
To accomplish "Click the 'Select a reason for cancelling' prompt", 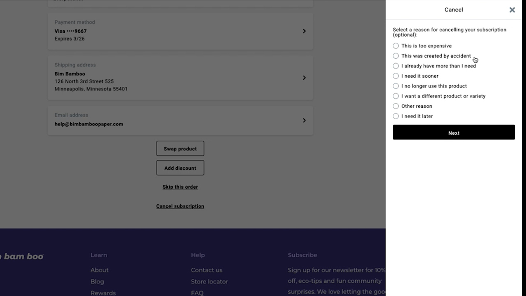I will click(450, 32).
